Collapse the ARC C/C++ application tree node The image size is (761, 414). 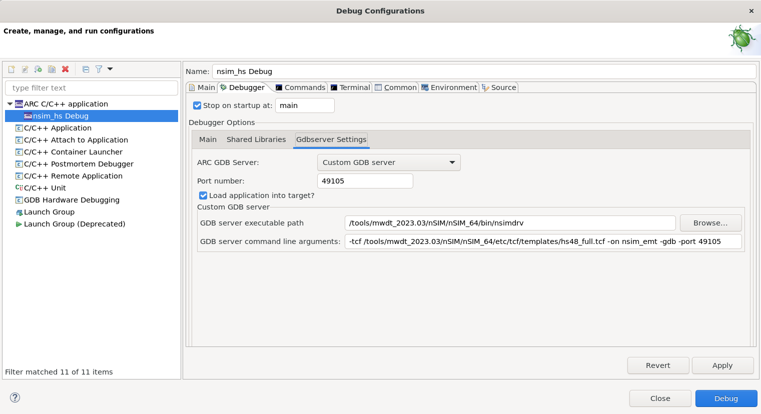pyautogui.click(x=10, y=104)
